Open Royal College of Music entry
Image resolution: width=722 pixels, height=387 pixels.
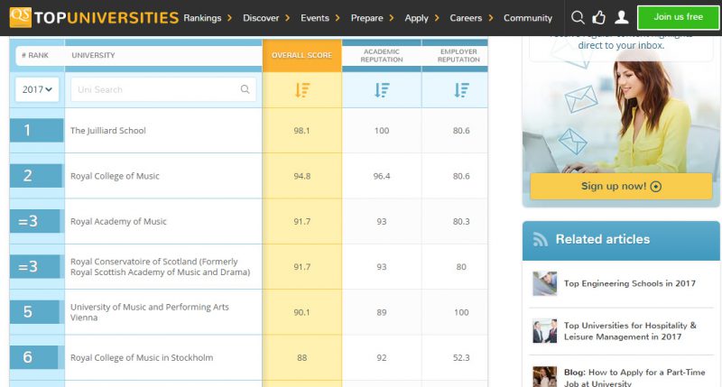pyautogui.click(x=115, y=176)
